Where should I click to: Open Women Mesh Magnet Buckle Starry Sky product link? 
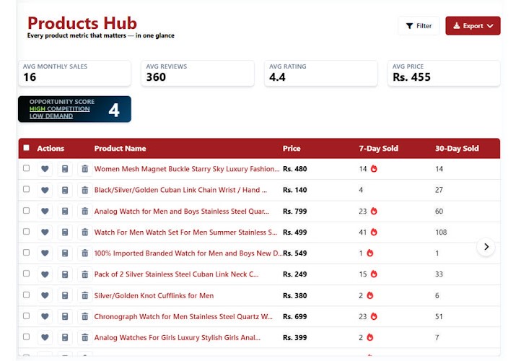pyautogui.click(x=187, y=169)
